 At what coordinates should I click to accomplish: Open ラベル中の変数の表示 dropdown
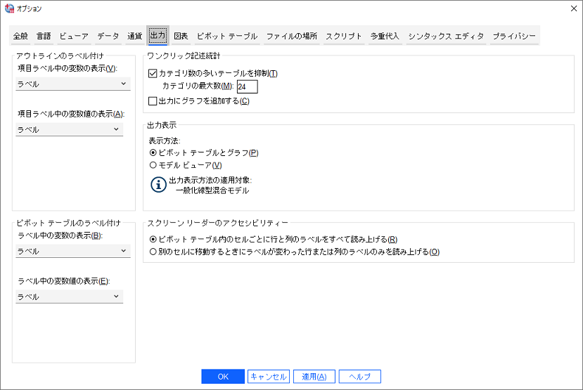(x=73, y=251)
